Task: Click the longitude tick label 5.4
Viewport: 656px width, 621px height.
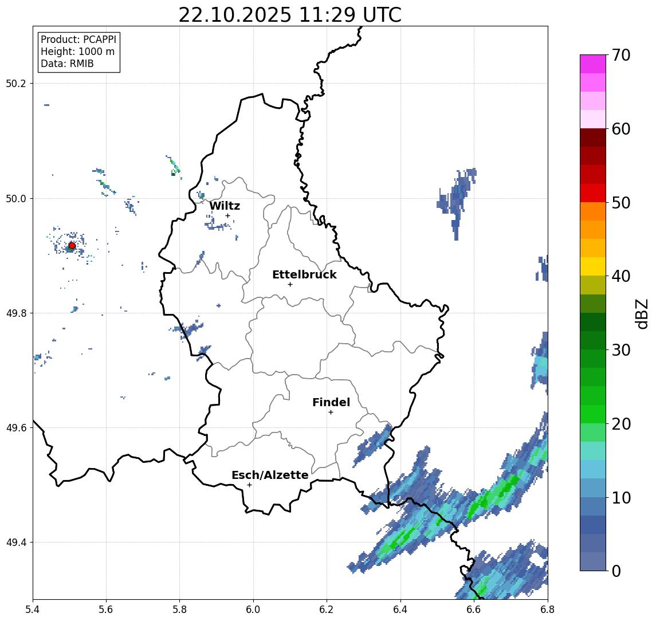Action: coord(33,610)
